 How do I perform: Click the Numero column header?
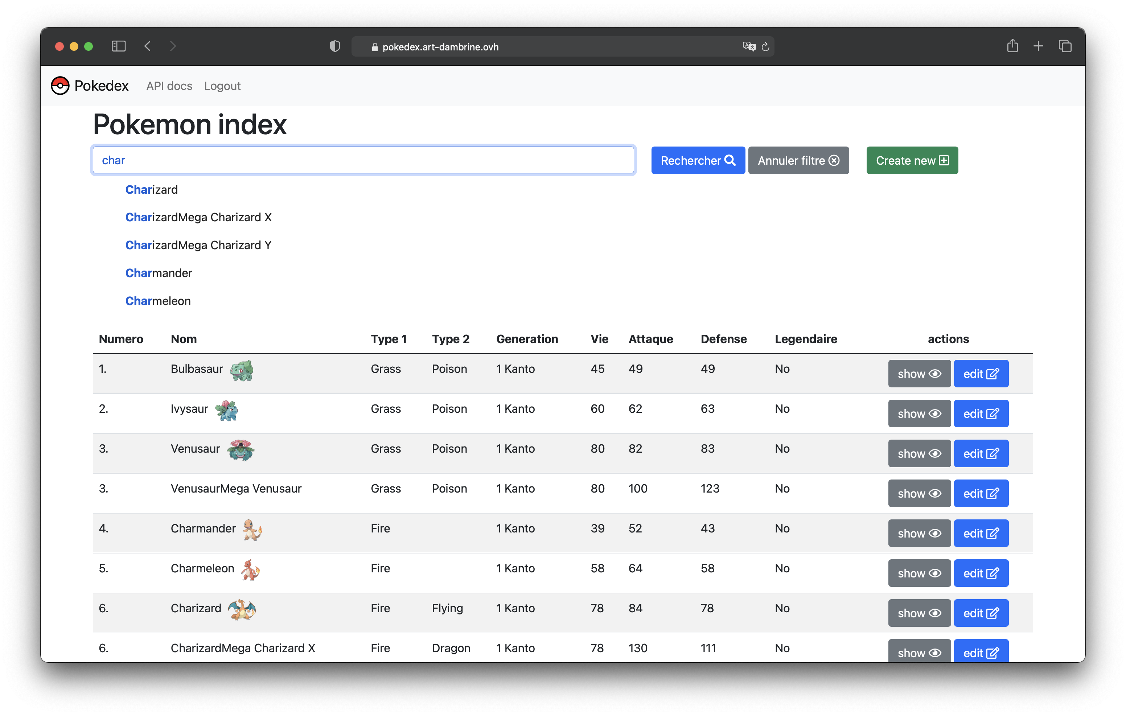(x=121, y=339)
